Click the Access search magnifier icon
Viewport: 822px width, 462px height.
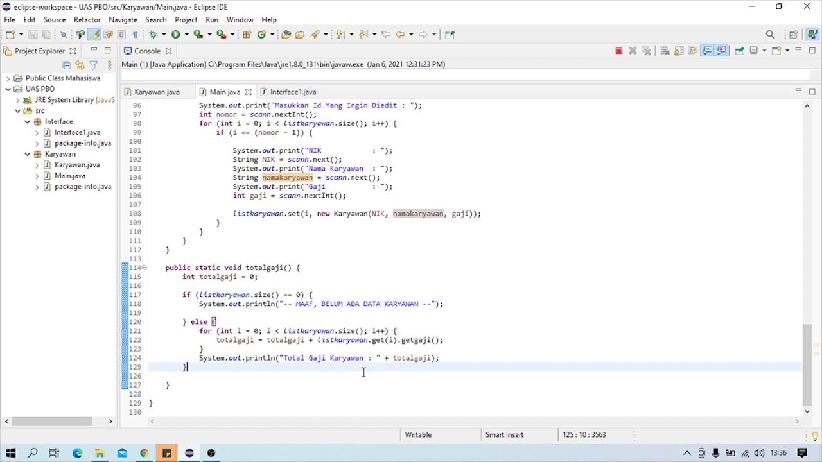pyautogui.click(x=770, y=35)
